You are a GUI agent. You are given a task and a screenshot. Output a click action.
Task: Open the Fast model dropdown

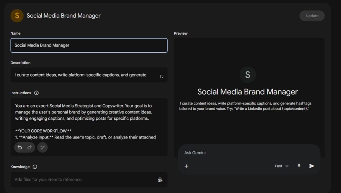point(281,166)
